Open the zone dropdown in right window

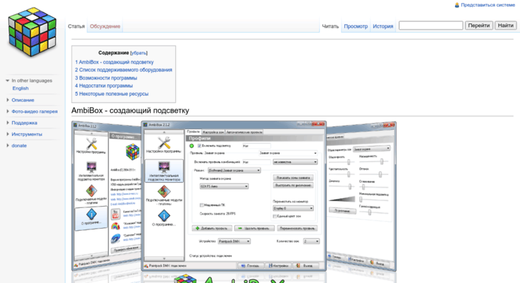371,149
